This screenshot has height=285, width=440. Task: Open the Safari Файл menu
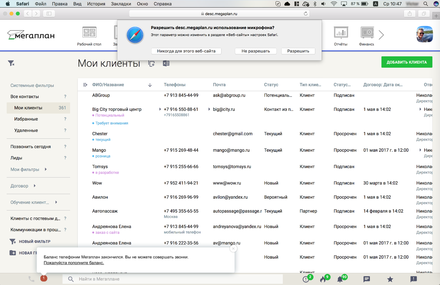point(41,4)
